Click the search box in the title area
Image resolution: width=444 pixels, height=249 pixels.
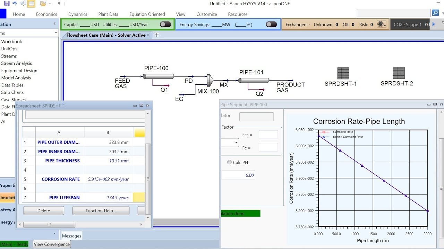tap(393, 13)
